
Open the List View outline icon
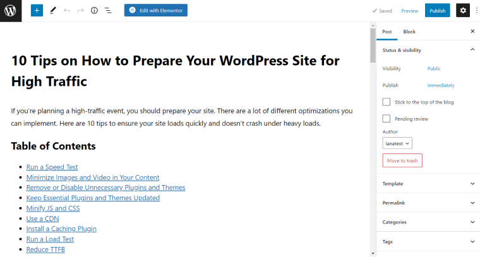[108, 11]
